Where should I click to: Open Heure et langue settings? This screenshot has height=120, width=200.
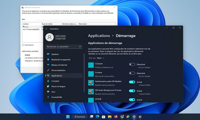[64, 86]
